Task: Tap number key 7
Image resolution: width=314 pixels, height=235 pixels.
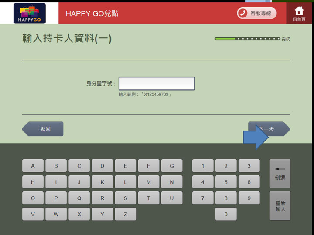Action: coord(203,198)
